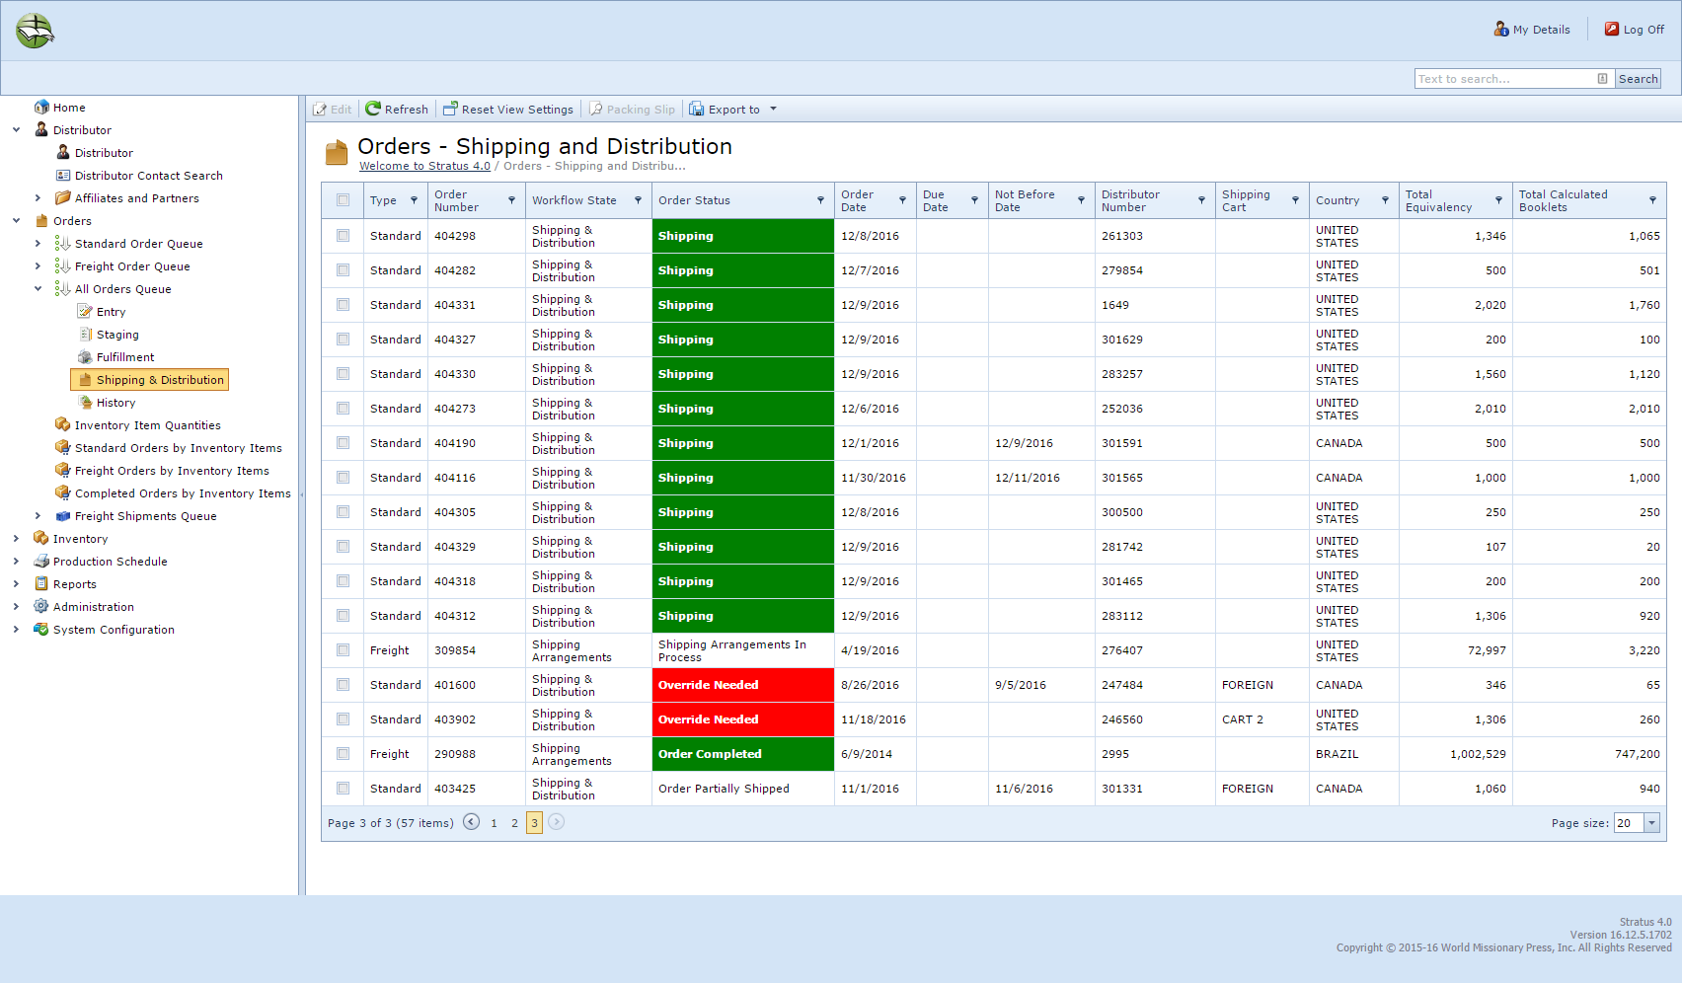This screenshot has width=1682, height=983.
Task: Click the Distributor person icon under Distributor group
Action: click(x=63, y=152)
